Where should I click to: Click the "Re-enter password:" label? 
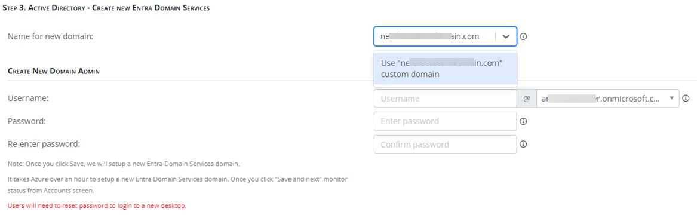coord(44,144)
